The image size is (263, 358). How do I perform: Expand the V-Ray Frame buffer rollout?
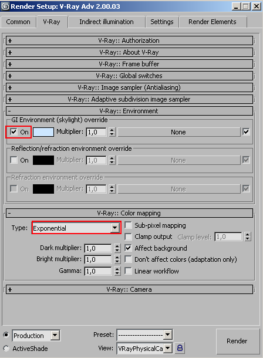pyautogui.click(x=129, y=64)
